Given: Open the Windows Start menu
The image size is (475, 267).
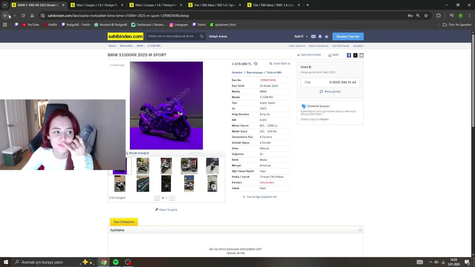Looking at the screenshot, I should (x=6, y=262).
